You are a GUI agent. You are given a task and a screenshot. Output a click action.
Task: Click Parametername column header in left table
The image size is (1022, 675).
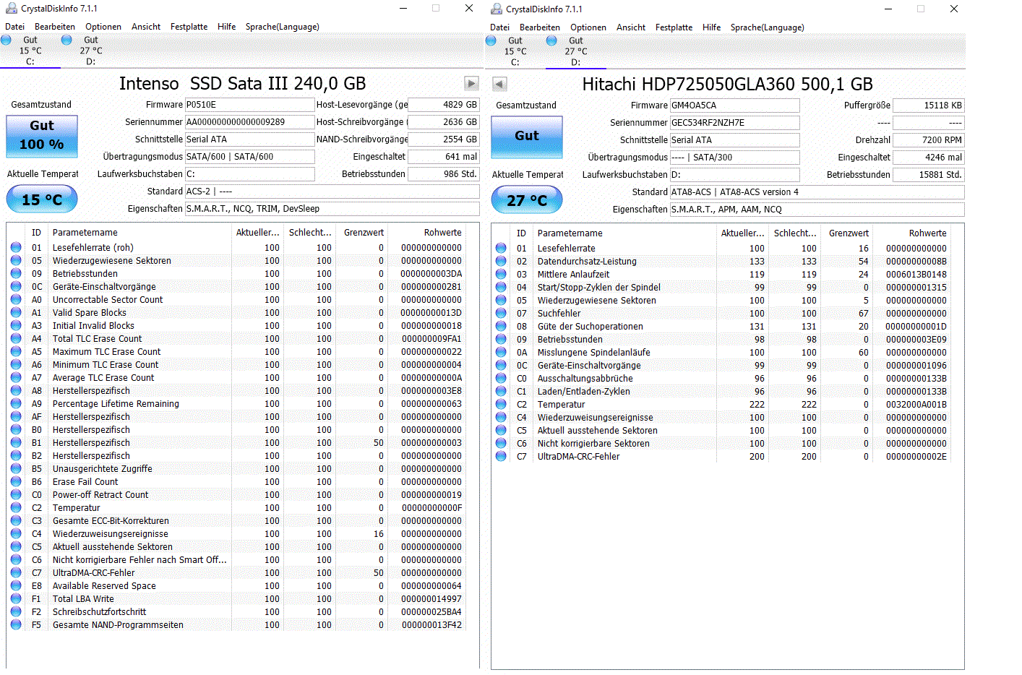140,233
